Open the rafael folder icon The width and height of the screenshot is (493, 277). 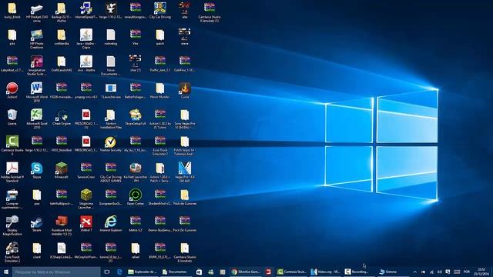[x=136, y=249]
